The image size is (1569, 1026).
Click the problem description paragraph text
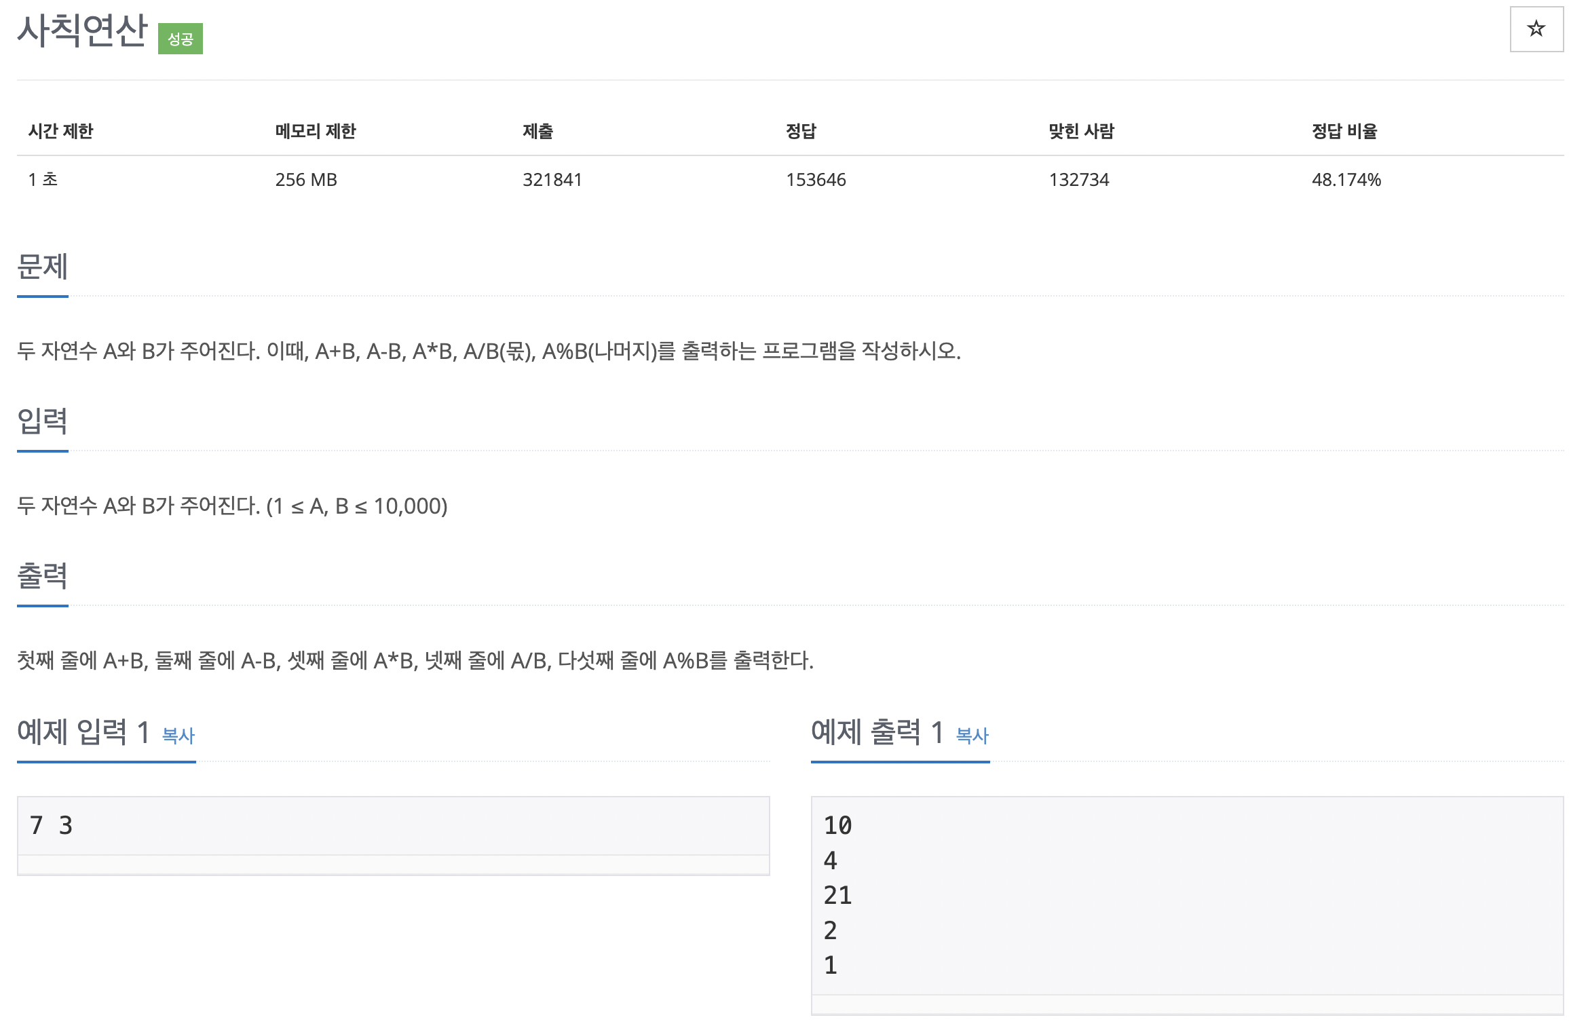tap(489, 351)
